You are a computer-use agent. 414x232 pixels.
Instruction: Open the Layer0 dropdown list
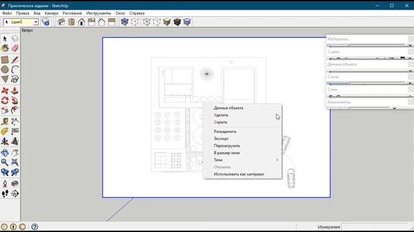[36, 22]
